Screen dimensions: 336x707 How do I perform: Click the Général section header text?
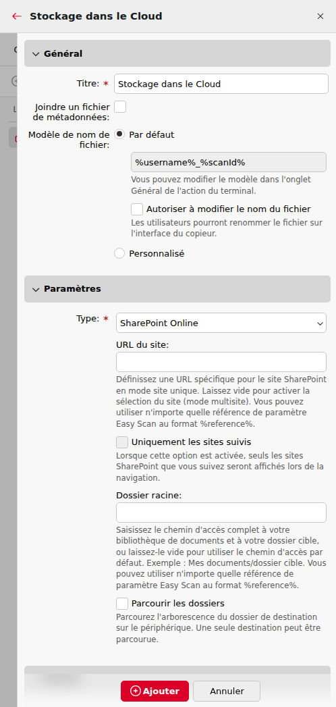(x=63, y=53)
